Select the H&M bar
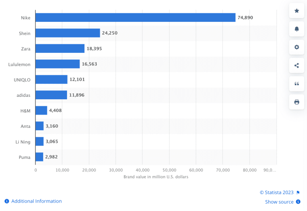307x211 pixels. click(41, 111)
